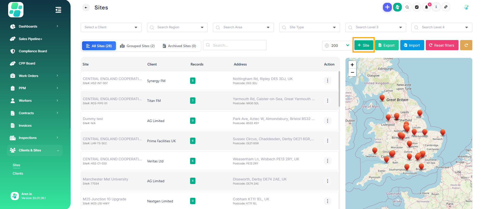Expand the Site Type dropdown

309,27
